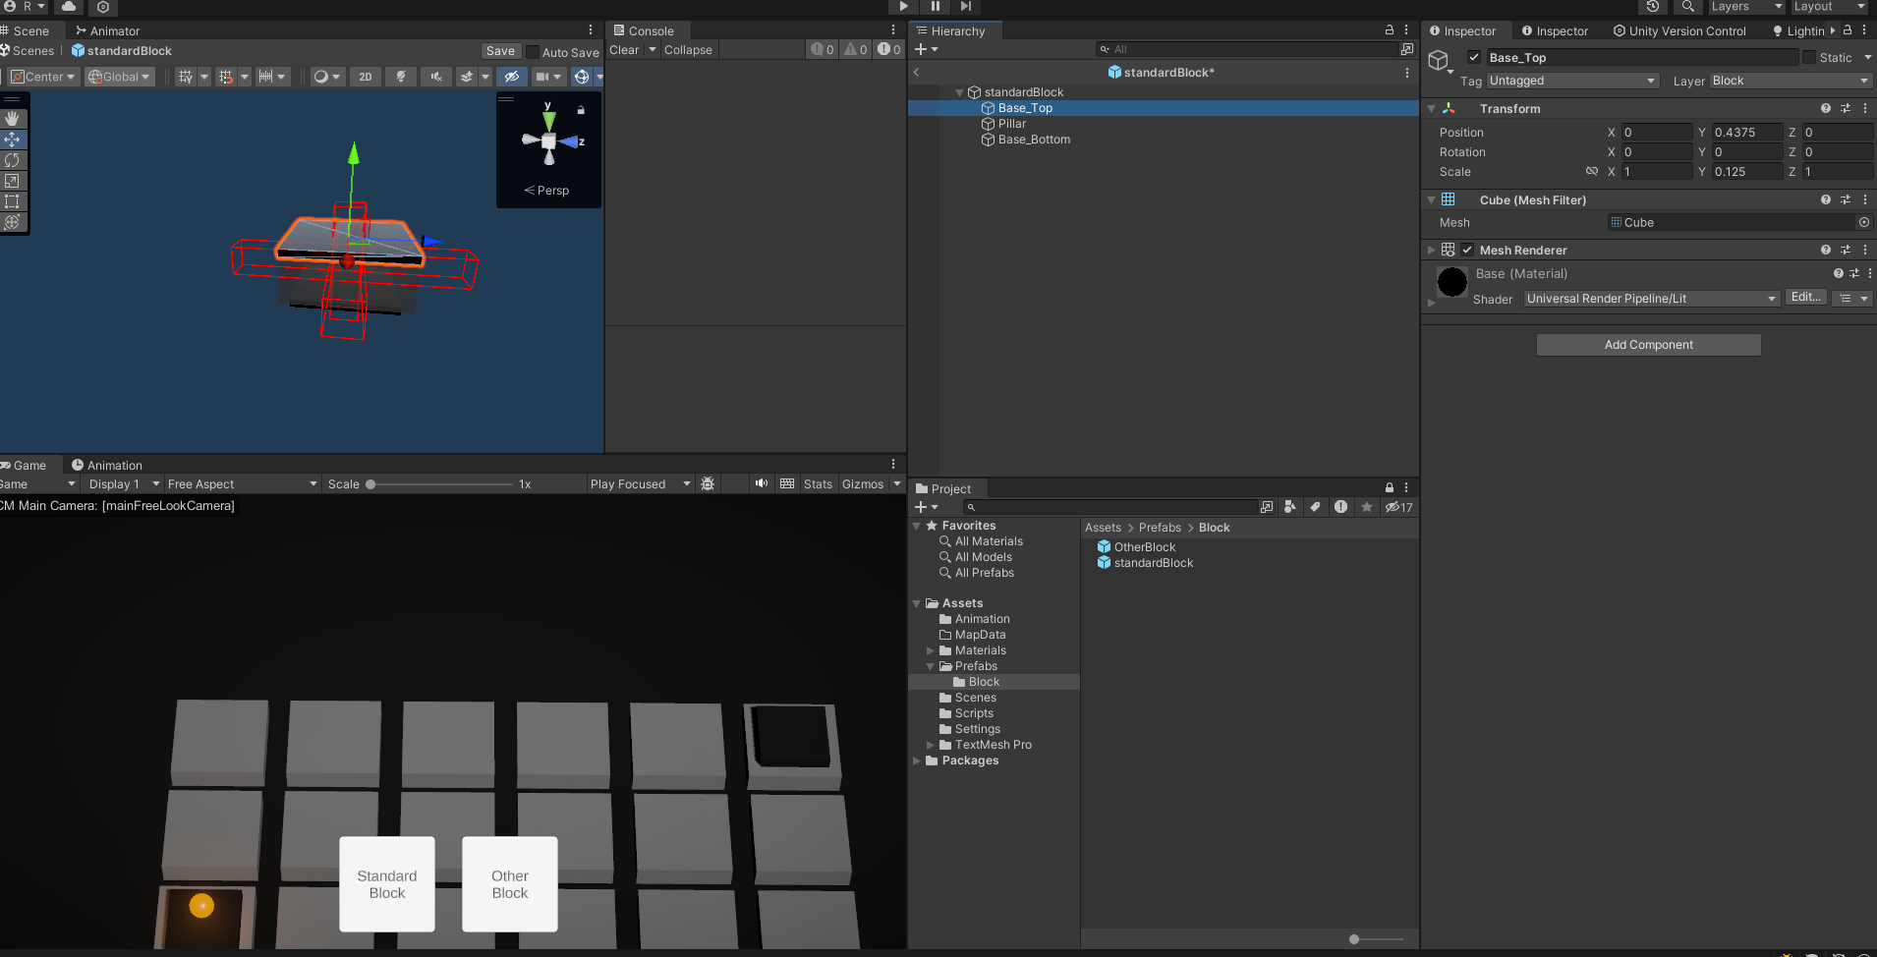Select the Rotate tool in scene toolbar
This screenshot has height=957, width=1877.
pos(12,160)
